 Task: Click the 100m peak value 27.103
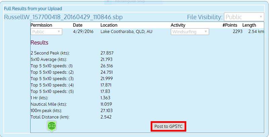tap(107, 111)
